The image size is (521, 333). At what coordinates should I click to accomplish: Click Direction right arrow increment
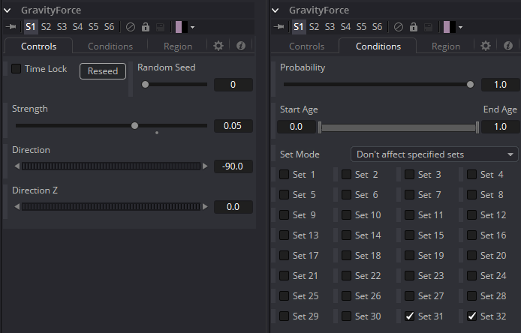(205, 166)
